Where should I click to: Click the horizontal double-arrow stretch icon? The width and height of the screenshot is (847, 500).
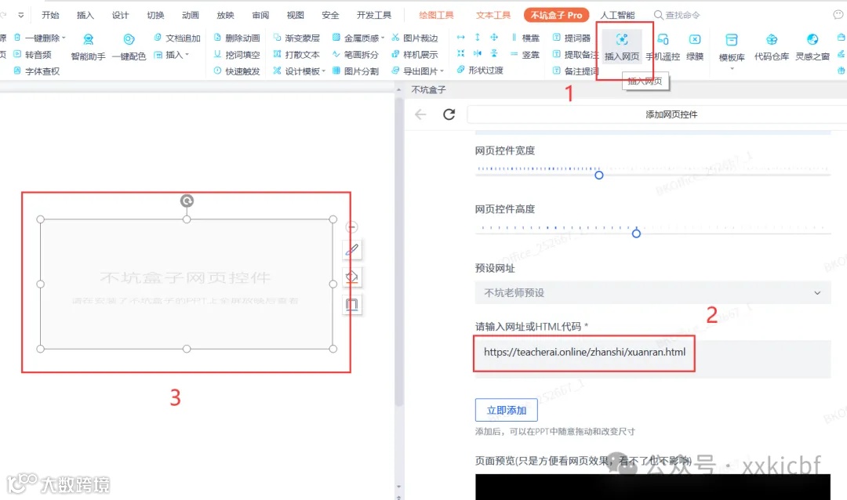pos(461,38)
